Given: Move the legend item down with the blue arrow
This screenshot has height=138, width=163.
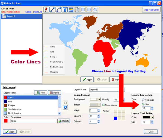Looking at the screenshot, I should click(x=65, y=107).
